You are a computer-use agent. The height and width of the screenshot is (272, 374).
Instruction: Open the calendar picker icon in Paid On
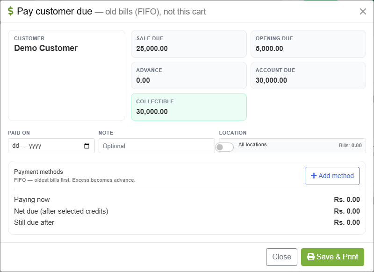click(86, 146)
